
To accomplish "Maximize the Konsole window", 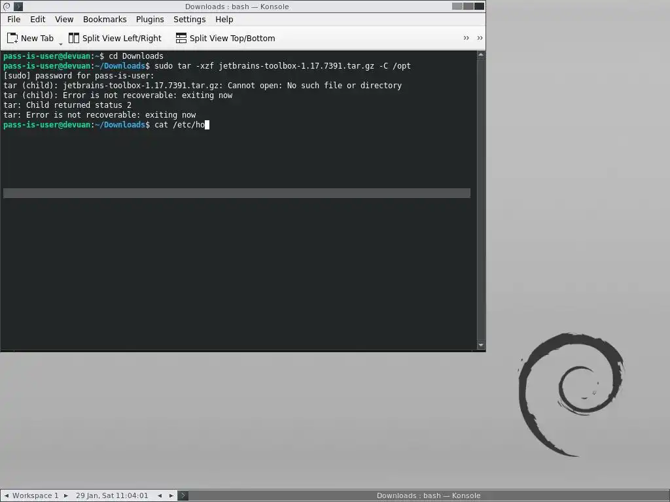I will tap(468, 7).
